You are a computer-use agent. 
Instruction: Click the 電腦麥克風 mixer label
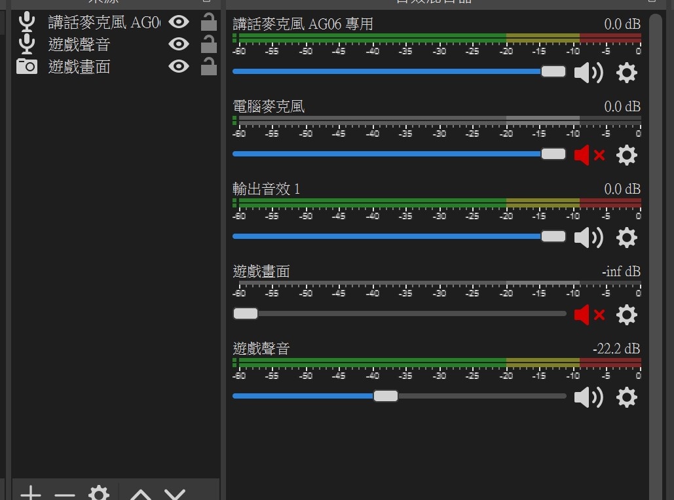269,107
